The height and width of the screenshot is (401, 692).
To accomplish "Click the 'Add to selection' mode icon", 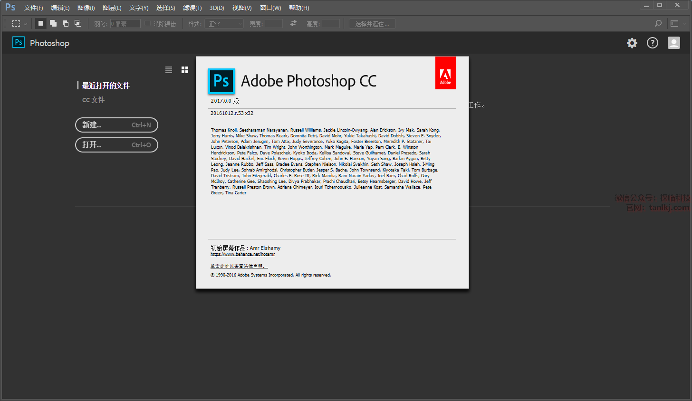I will point(53,23).
